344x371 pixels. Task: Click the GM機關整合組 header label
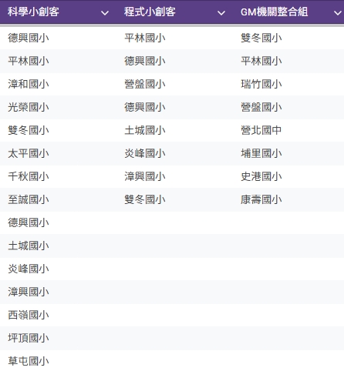[x=274, y=12]
